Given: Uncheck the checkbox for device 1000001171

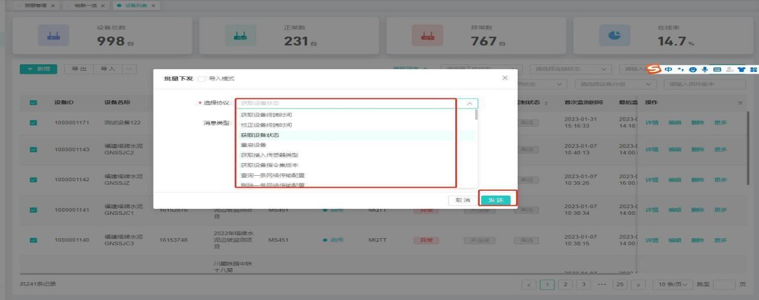Looking at the screenshot, I should point(34,122).
